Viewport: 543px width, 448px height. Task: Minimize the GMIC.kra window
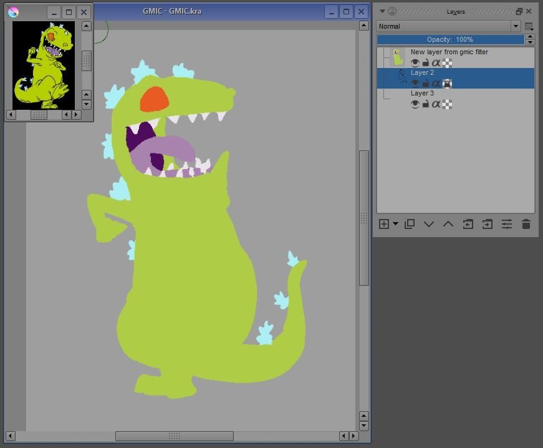tap(331, 12)
